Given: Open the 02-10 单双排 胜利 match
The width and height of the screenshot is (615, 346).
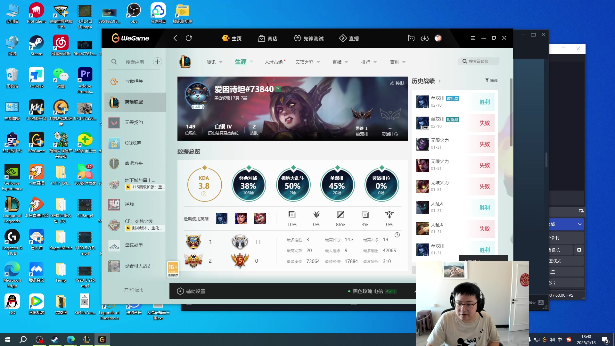Looking at the screenshot, I should [x=455, y=102].
